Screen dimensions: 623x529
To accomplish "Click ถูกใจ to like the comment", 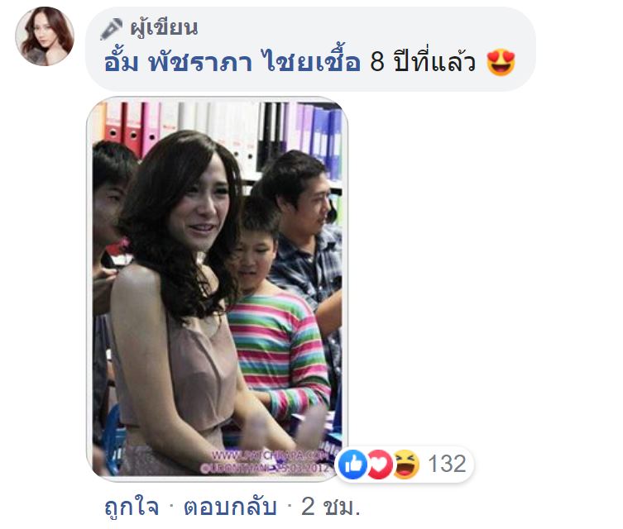I will point(132,507).
